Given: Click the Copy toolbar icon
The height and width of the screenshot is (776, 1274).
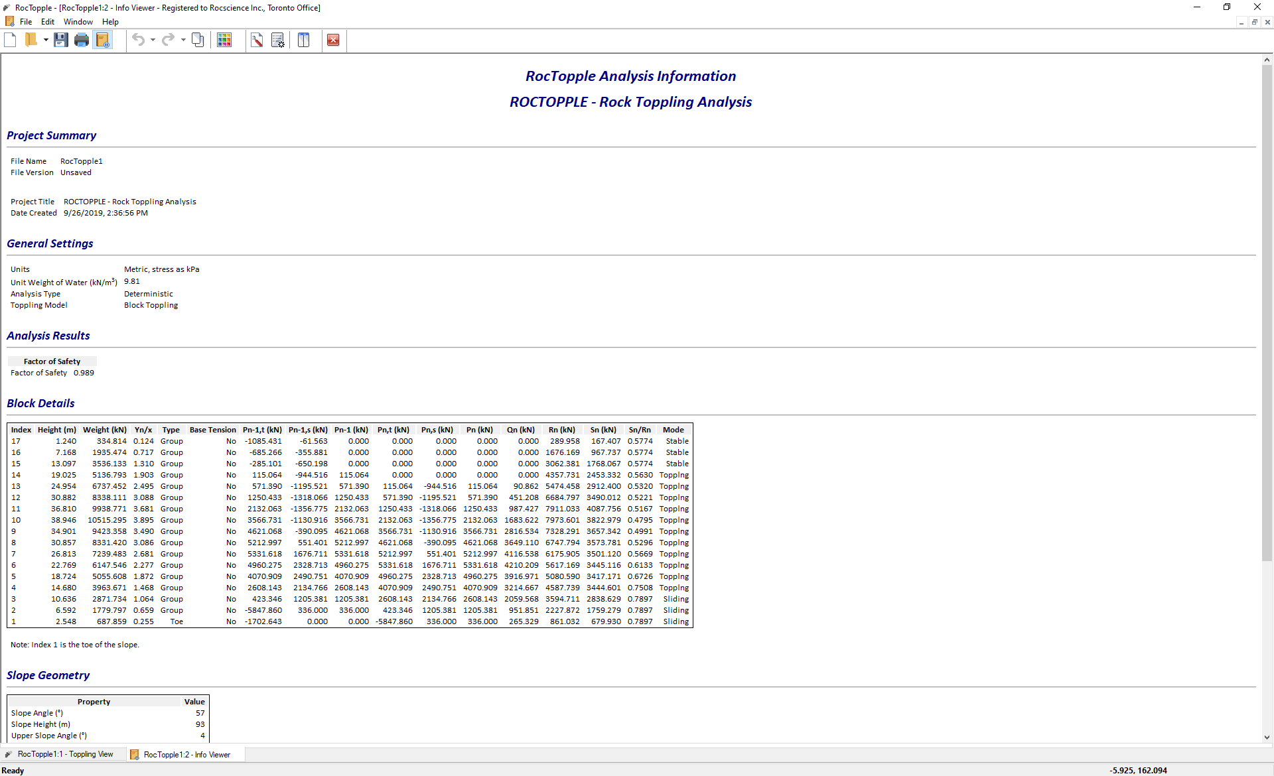Looking at the screenshot, I should click(198, 40).
